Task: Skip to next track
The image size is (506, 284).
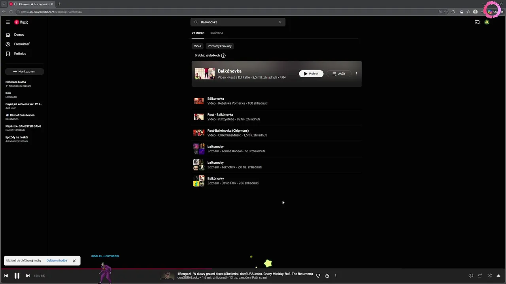Action: 28,276
